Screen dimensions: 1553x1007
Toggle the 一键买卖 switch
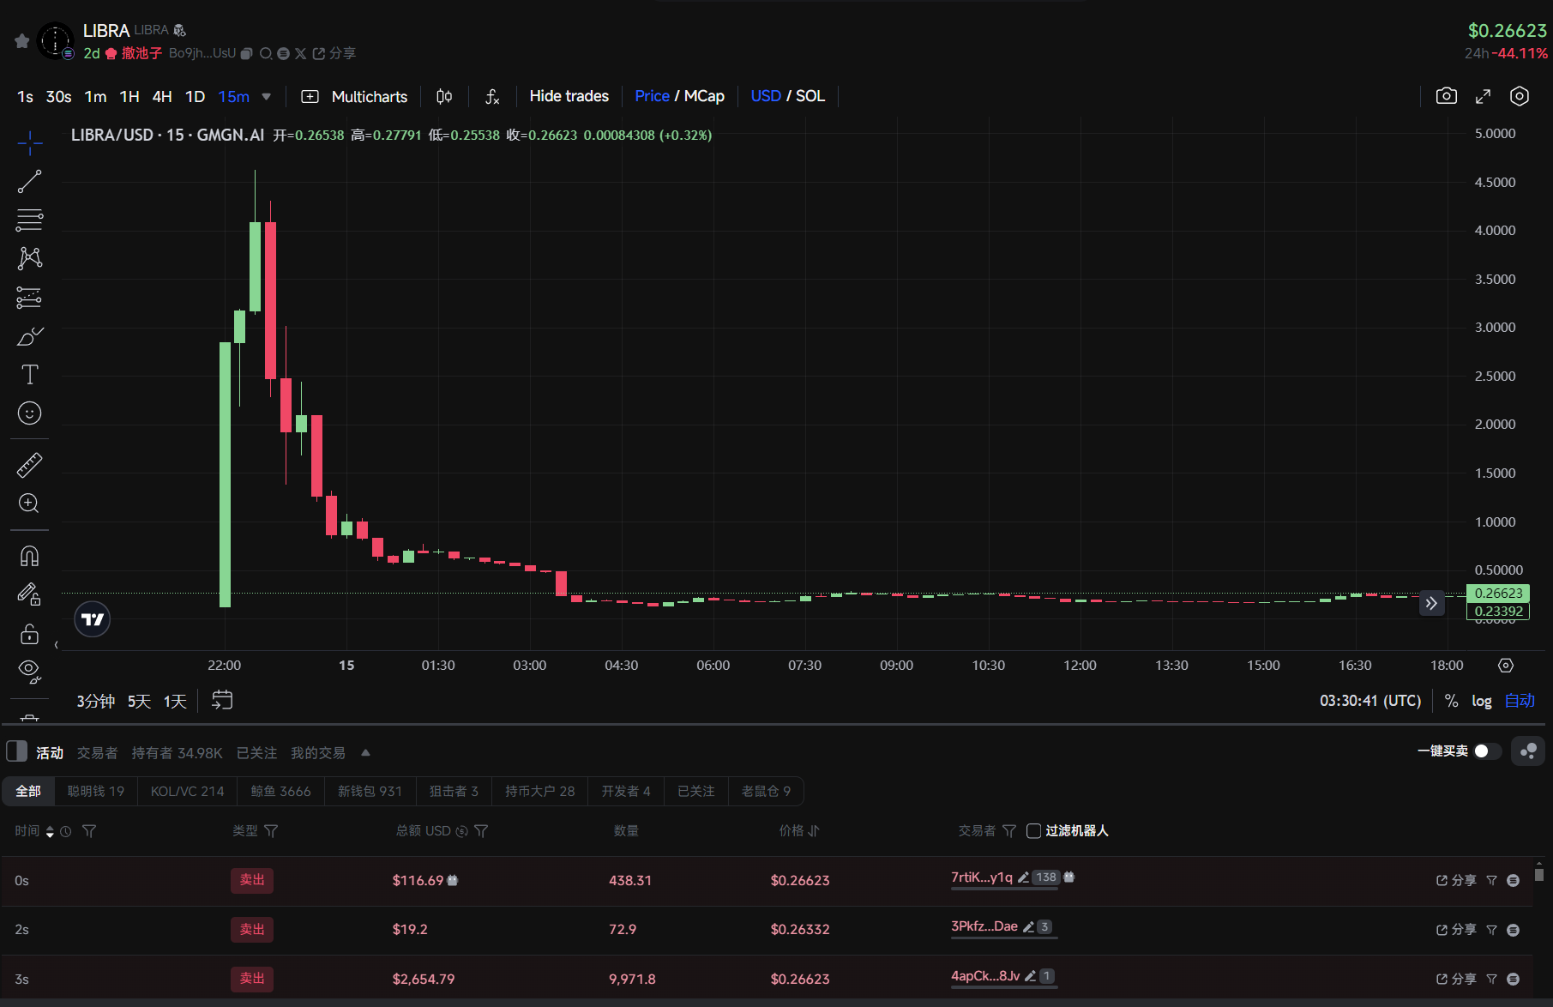tap(1487, 751)
